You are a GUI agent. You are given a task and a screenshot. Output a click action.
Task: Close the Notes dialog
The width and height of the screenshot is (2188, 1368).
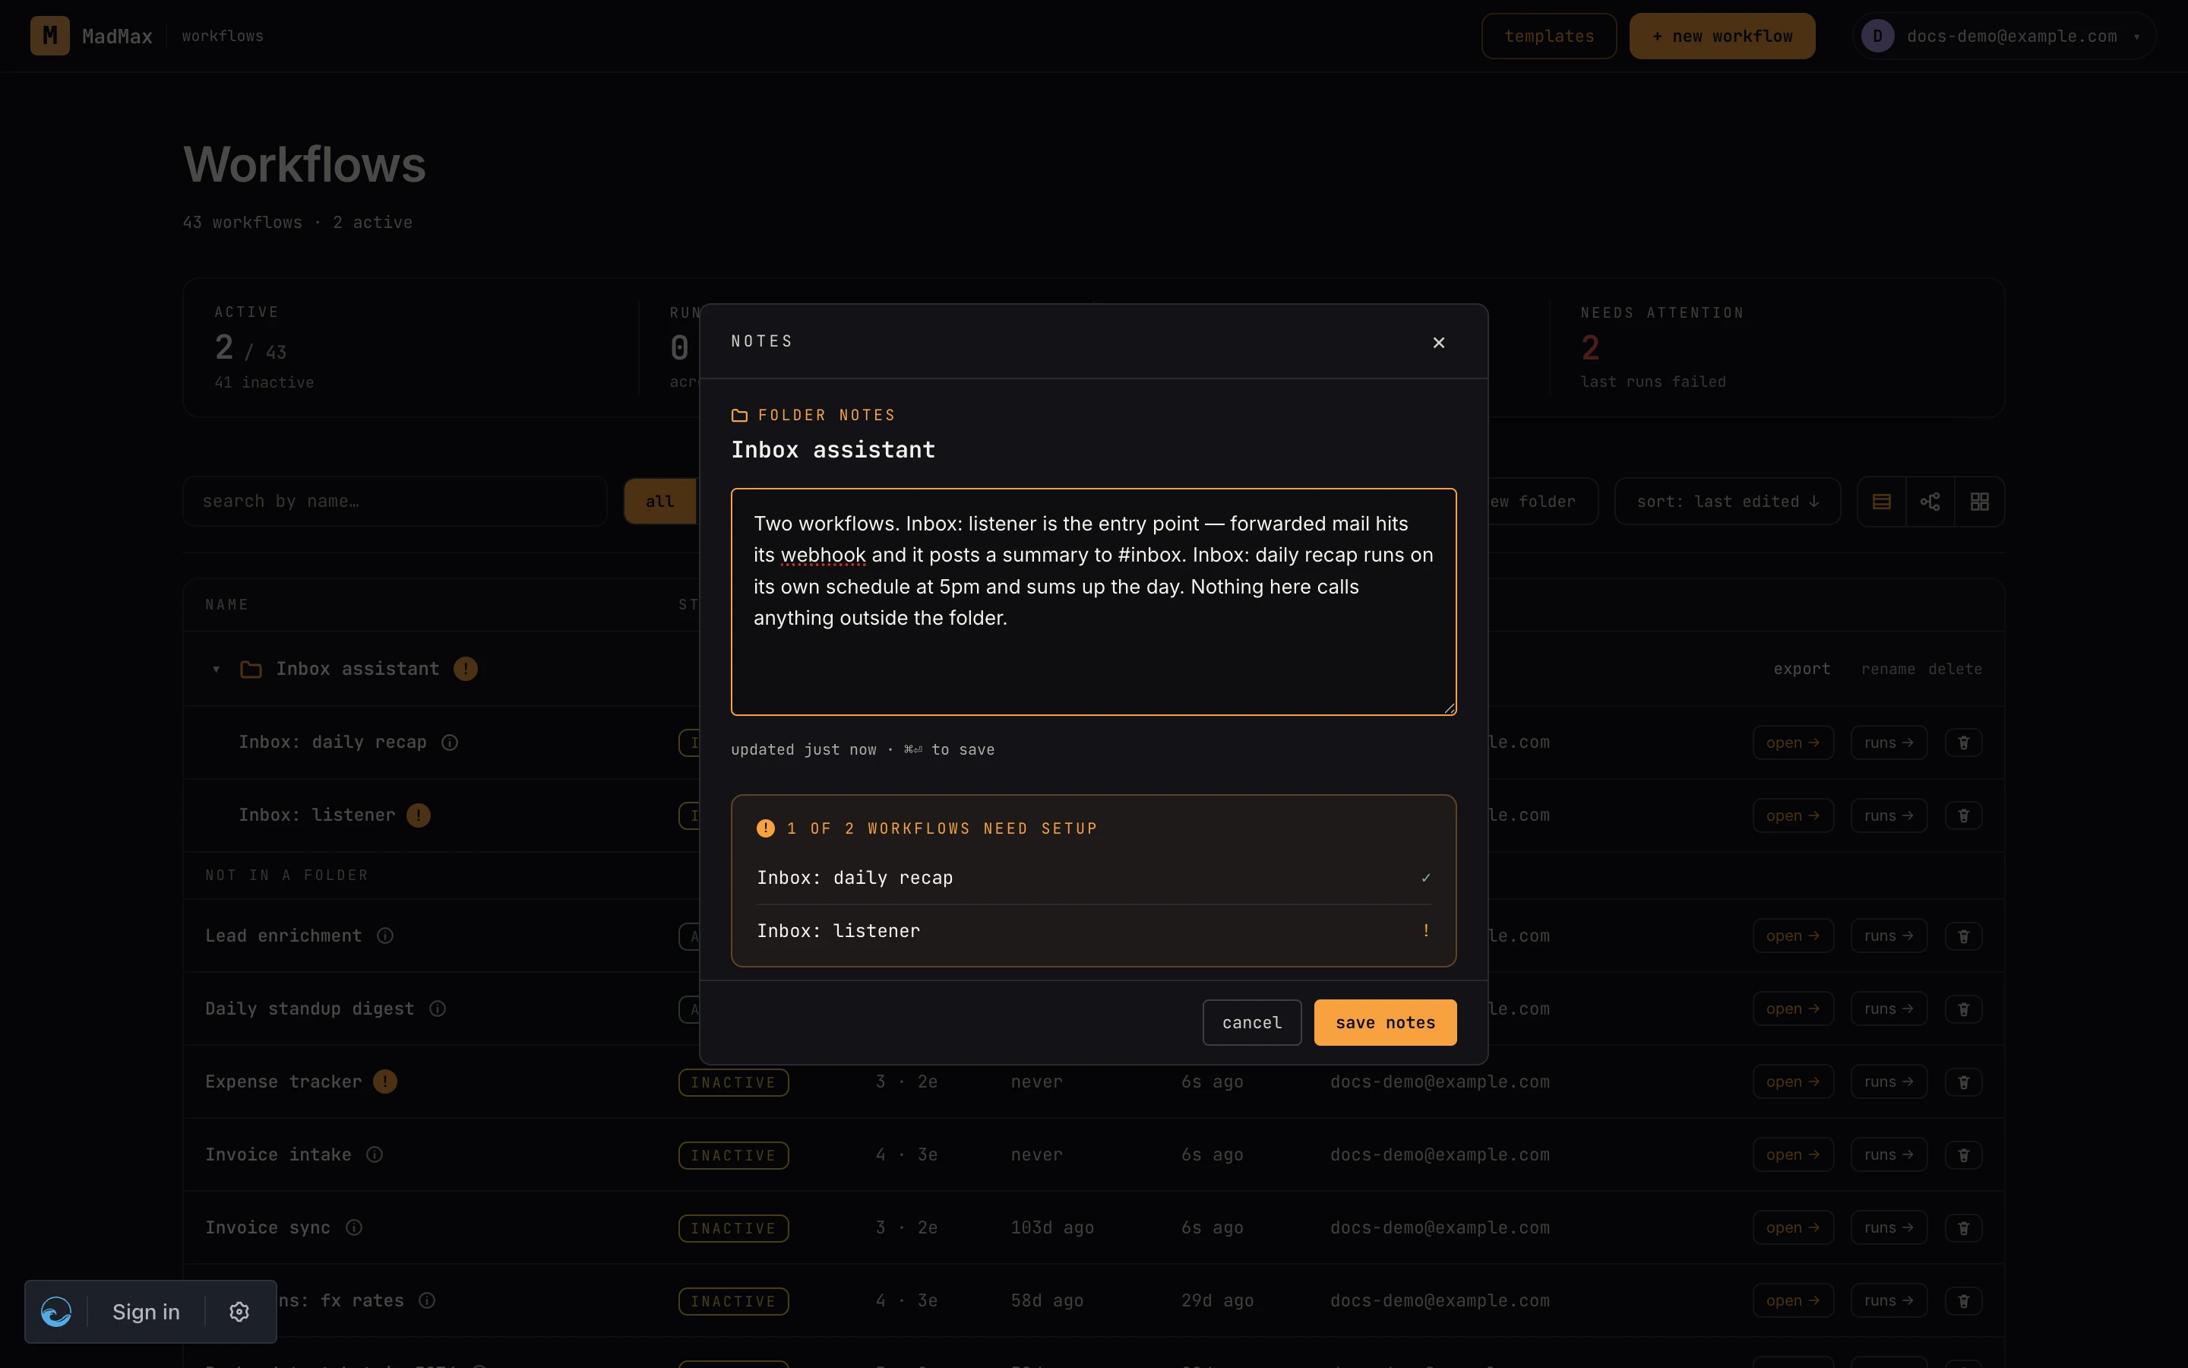click(x=1438, y=342)
